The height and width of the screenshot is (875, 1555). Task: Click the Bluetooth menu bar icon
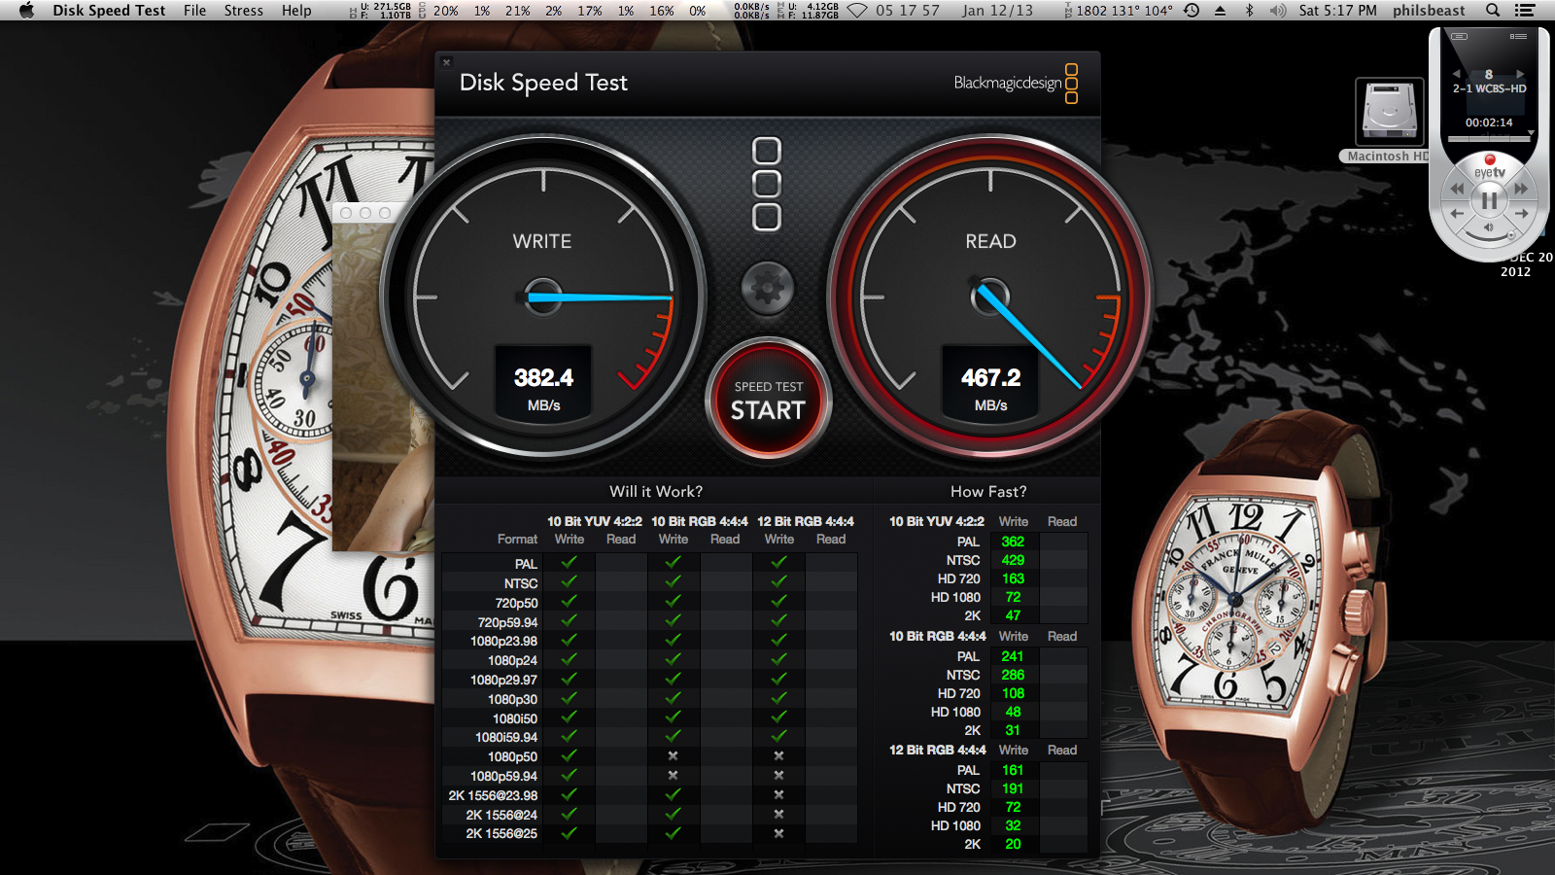click(x=1250, y=11)
